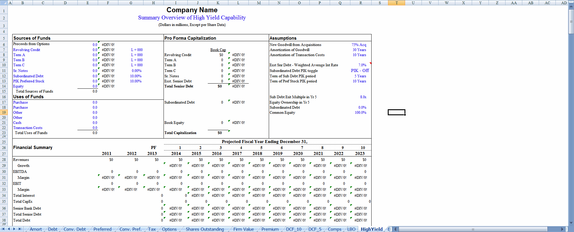Viewport: 574px width, 232px height.
Task: Select the HighYield sheet tab
Action: [372, 229]
